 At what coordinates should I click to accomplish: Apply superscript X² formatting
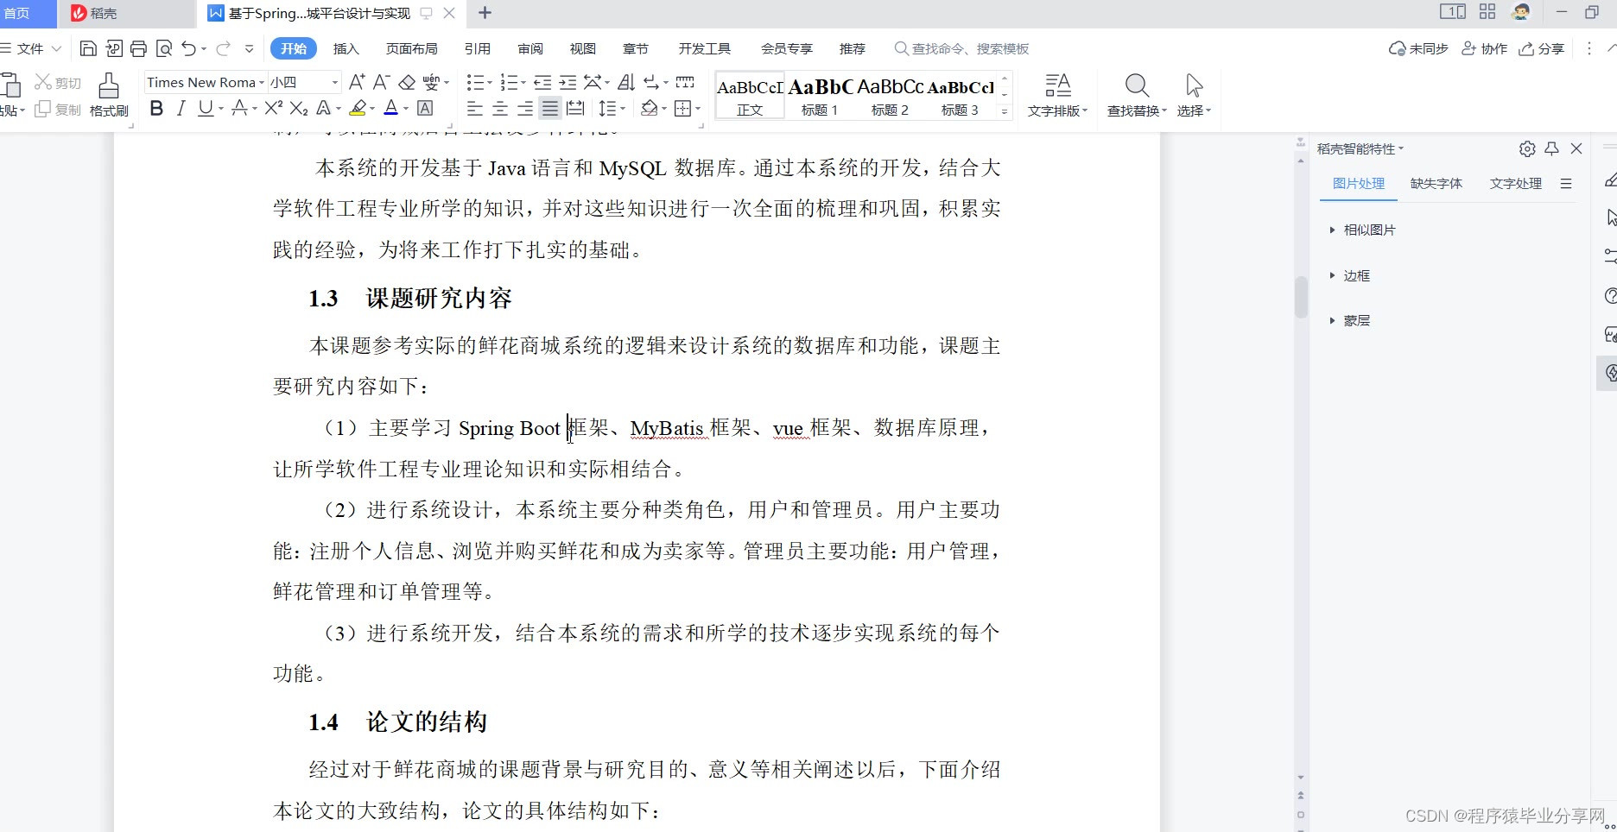tap(274, 108)
